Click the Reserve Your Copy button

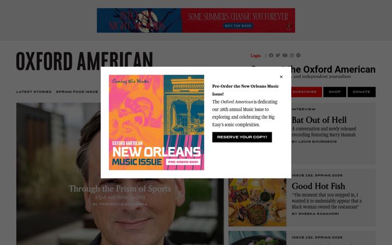(242, 137)
